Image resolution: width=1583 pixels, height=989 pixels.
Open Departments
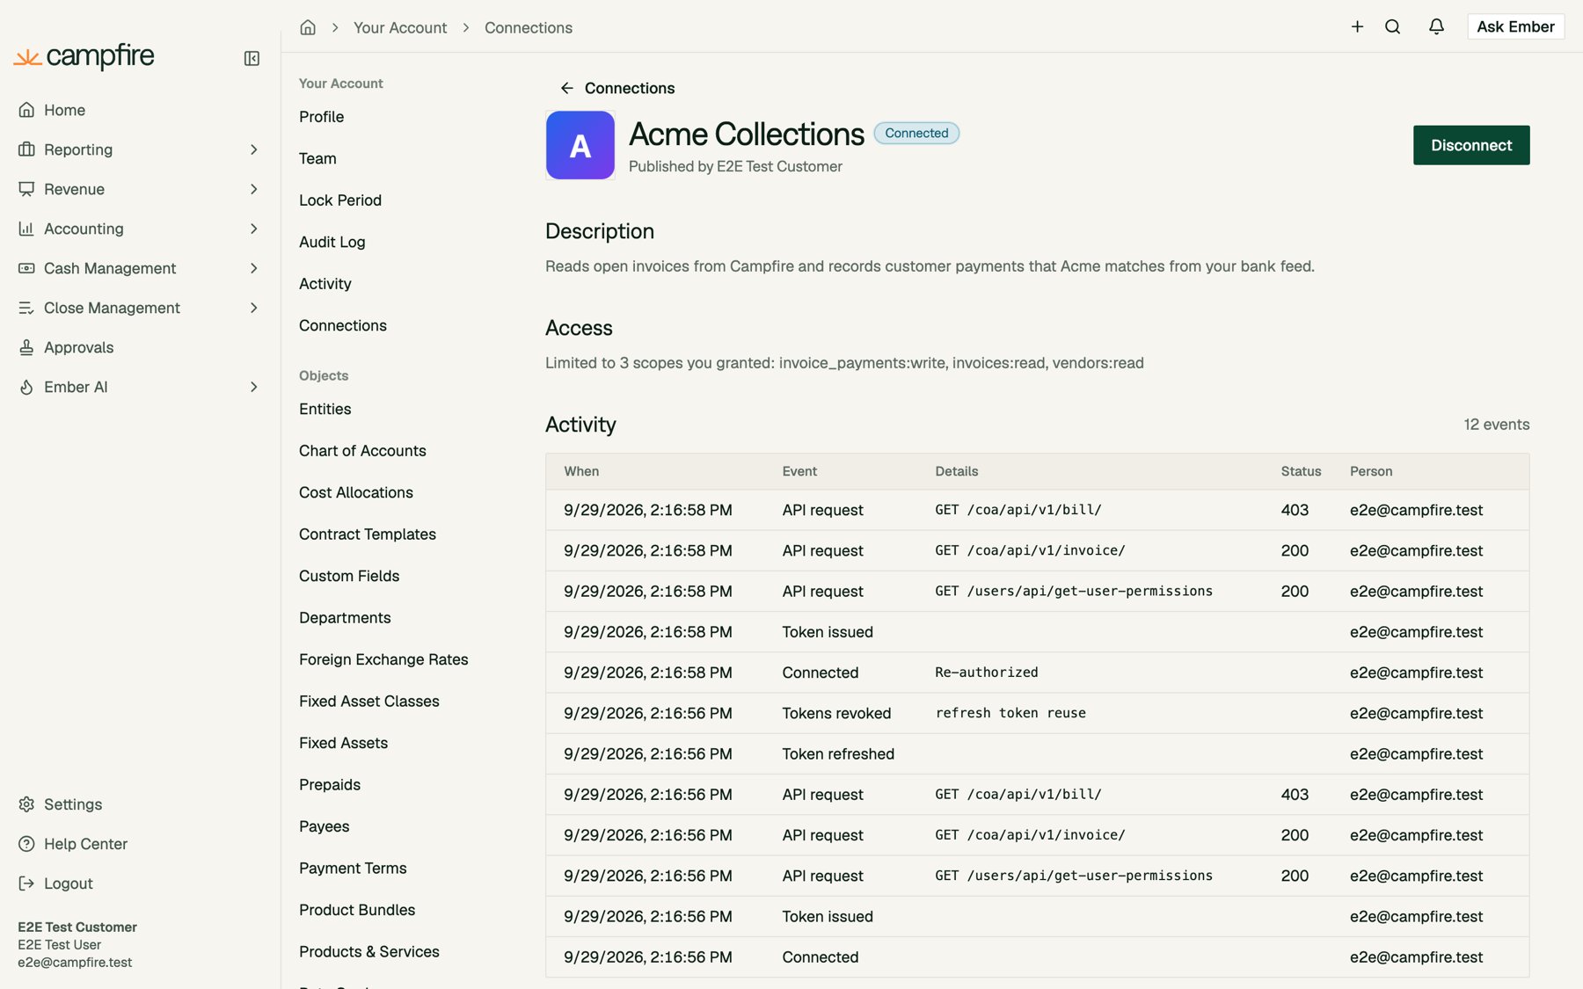pyautogui.click(x=345, y=618)
